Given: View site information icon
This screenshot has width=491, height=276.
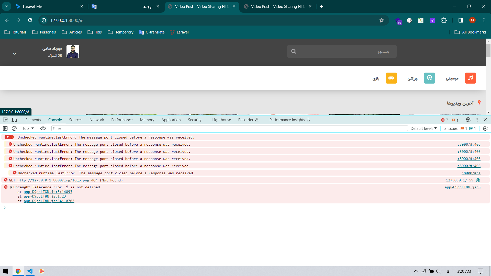Looking at the screenshot, I should click(x=44, y=20).
